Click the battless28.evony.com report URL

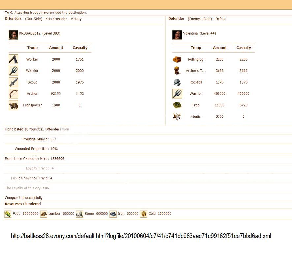coord(141,236)
